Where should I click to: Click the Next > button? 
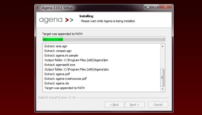click(x=135, y=105)
